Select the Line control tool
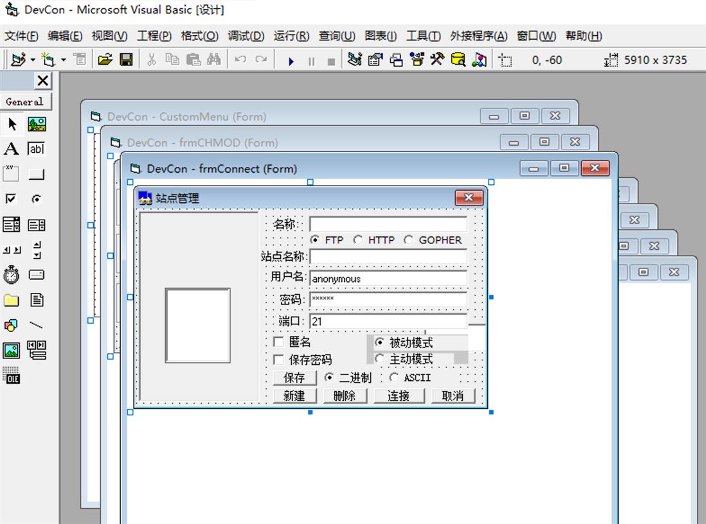The width and height of the screenshot is (706, 524). point(37,325)
